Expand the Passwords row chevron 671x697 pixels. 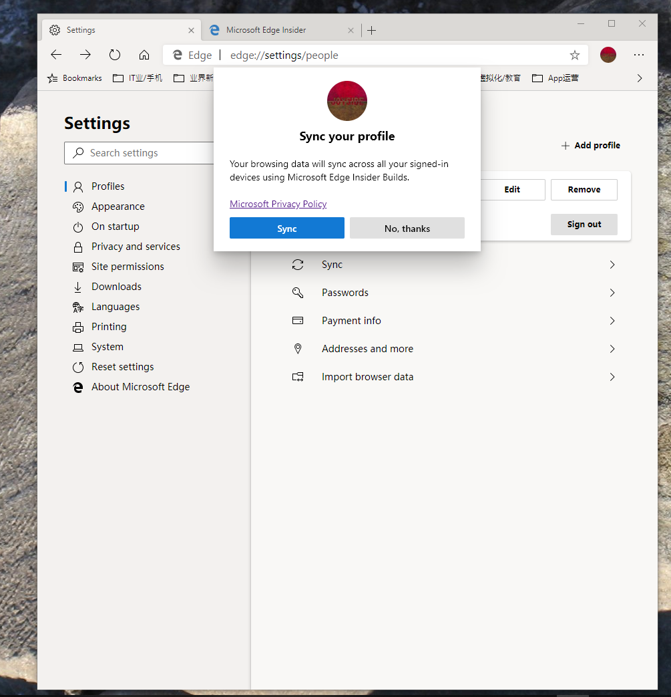point(612,292)
